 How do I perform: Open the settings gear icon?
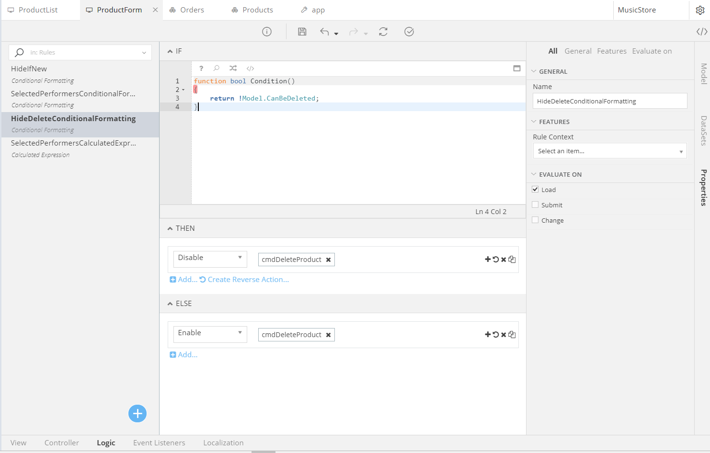click(x=700, y=10)
